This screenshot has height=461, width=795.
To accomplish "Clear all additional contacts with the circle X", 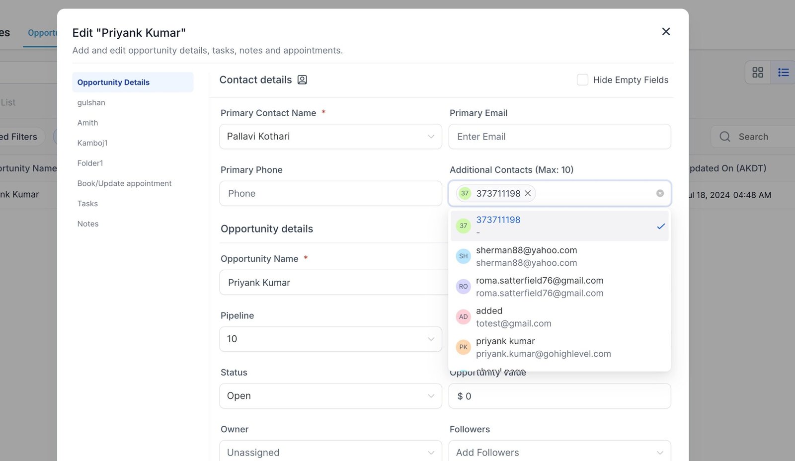I will point(660,193).
